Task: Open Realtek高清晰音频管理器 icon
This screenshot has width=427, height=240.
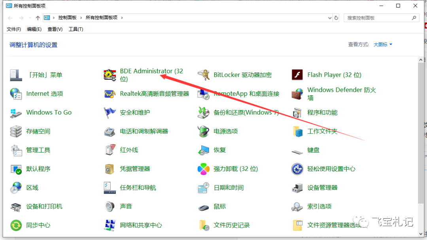Action: 110,94
